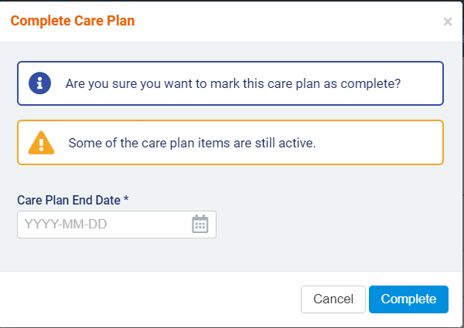Click the 'still active' warning message text
The width and height of the screenshot is (464, 328).
tap(192, 143)
